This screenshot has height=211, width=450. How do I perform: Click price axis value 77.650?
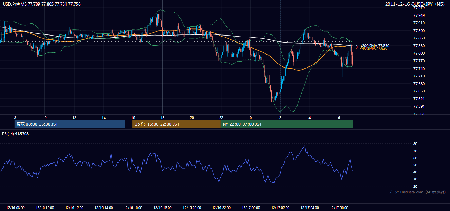pyautogui.click(x=419, y=91)
